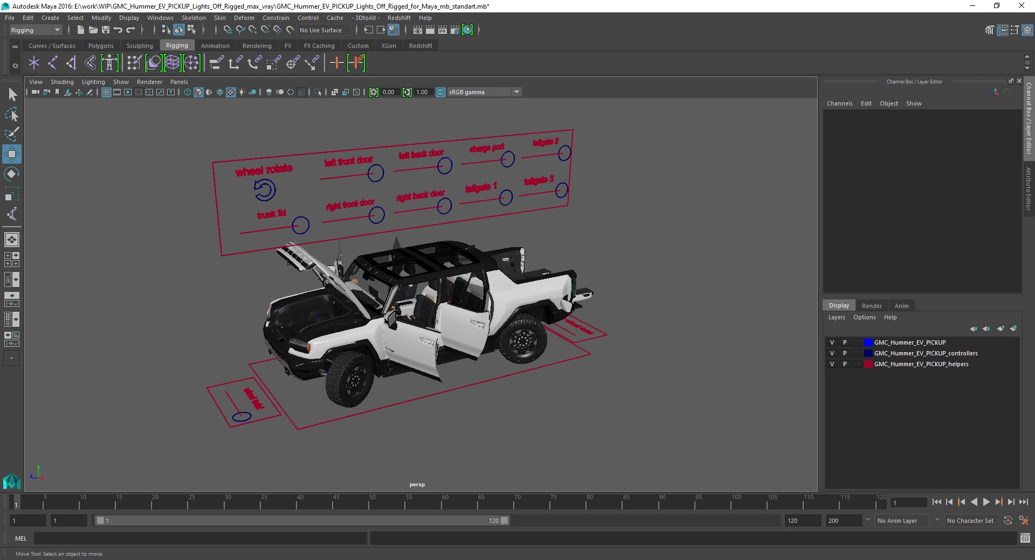The height and width of the screenshot is (560, 1035).
Task: Click the Create Joint shelf icon
Action: 53,63
